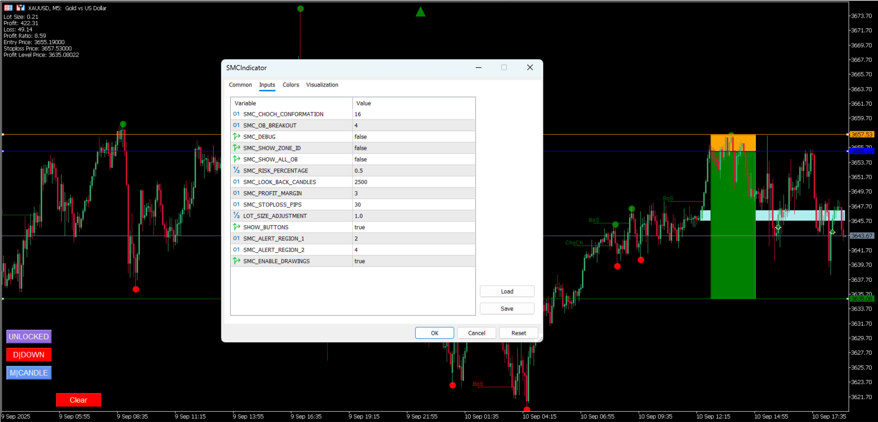The image size is (878, 422).
Task: Select the red BoS label on the chart
Action: click(478, 384)
